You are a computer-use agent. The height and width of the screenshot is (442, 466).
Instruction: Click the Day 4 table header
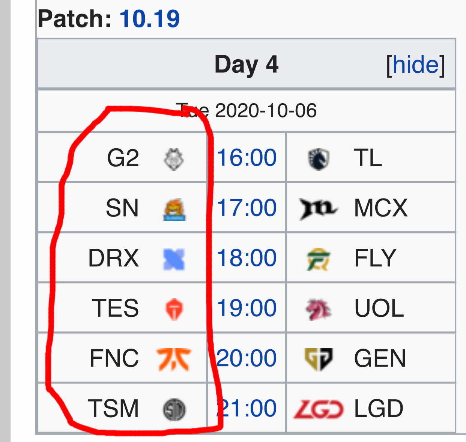pos(247,64)
